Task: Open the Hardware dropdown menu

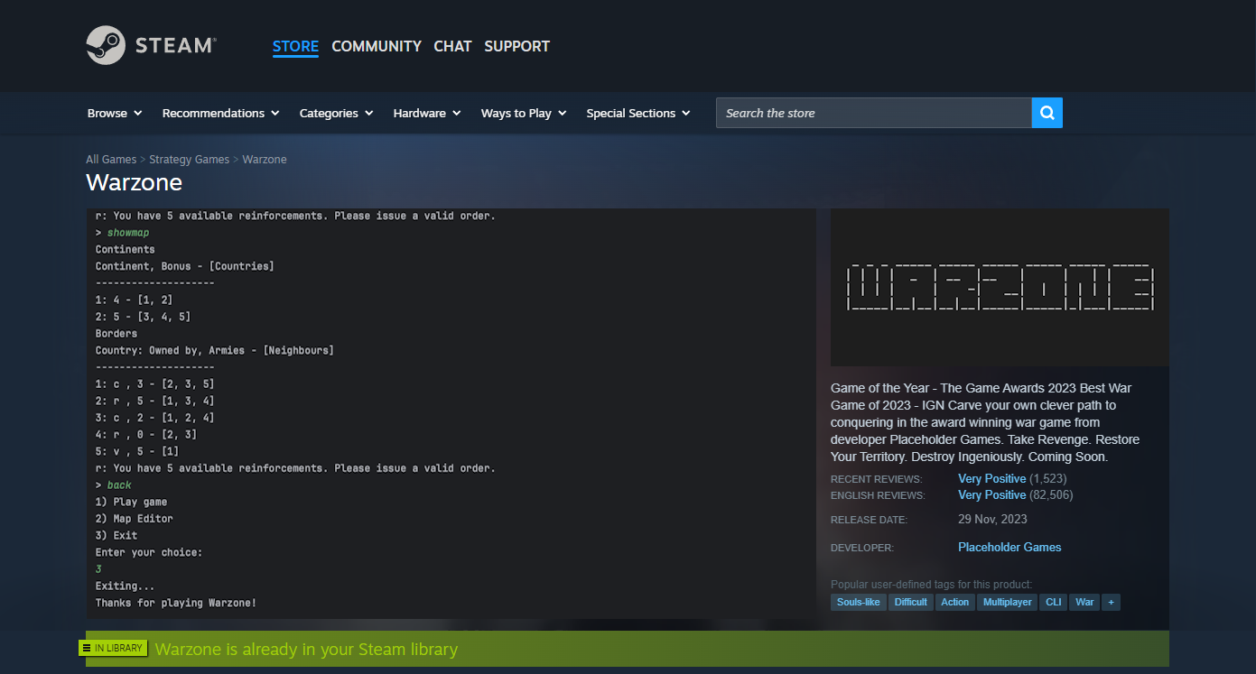Action: [427, 113]
